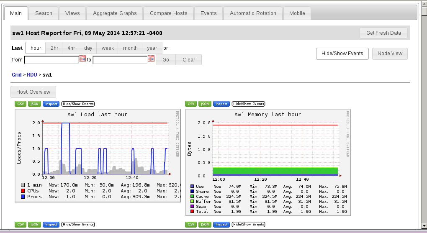Toggle Hide/Show Events on the Memory graph
This screenshot has height=233, width=427.
pyautogui.click(x=248, y=104)
